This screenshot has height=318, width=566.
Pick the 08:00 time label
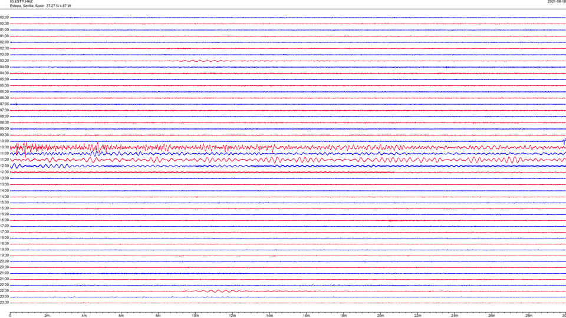[x=4, y=117]
